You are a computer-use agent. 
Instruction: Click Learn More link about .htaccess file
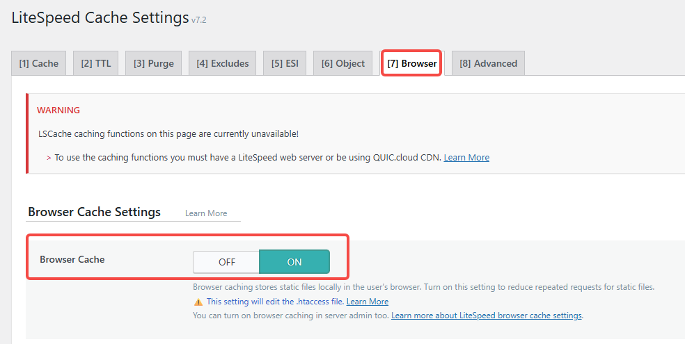click(x=368, y=302)
